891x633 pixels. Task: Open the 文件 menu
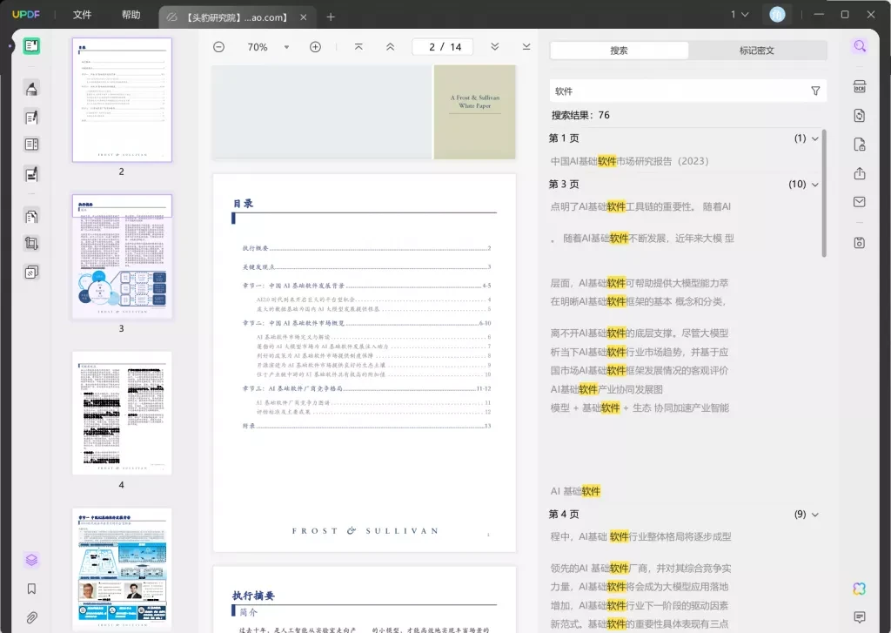point(83,15)
